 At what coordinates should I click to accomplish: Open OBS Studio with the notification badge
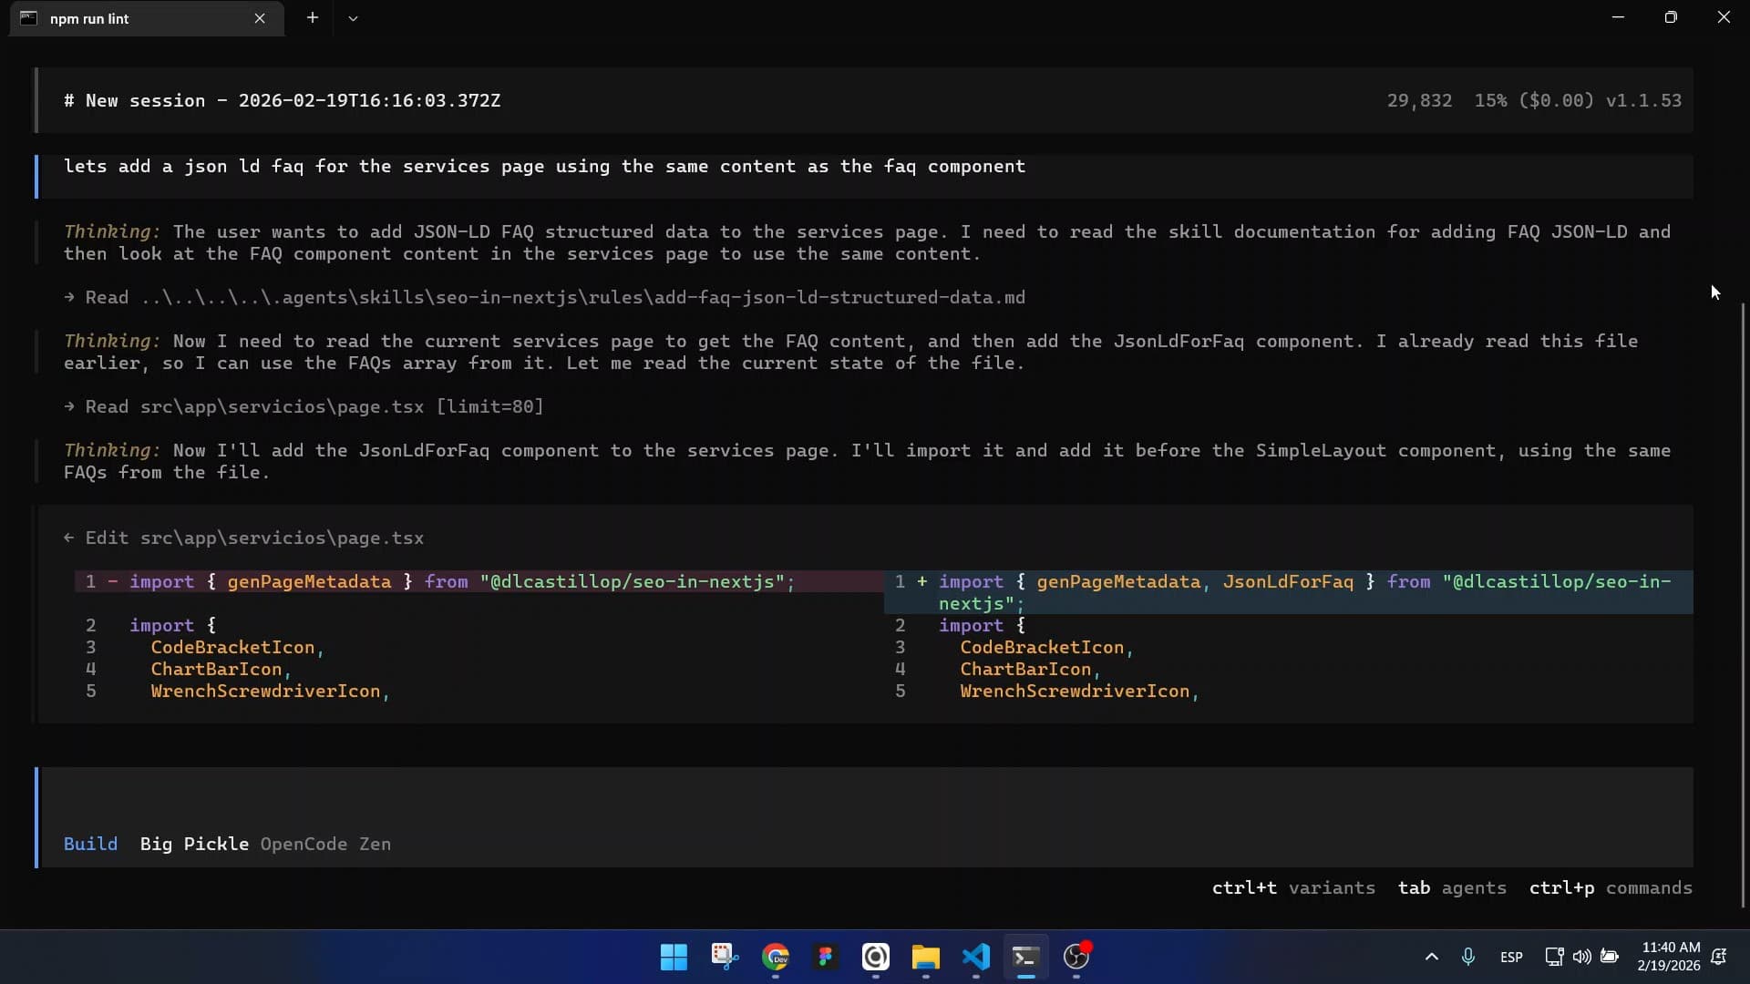click(1076, 958)
